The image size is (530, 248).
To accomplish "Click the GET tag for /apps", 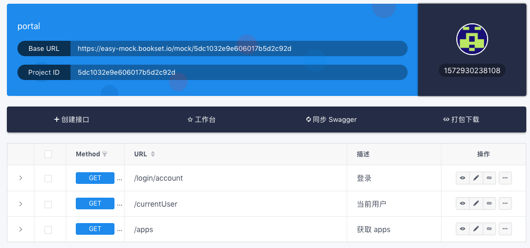I will (95, 229).
